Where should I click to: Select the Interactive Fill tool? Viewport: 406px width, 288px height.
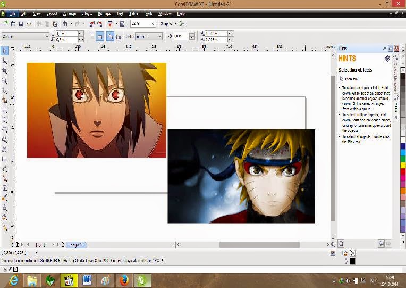[x=4, y=227]
